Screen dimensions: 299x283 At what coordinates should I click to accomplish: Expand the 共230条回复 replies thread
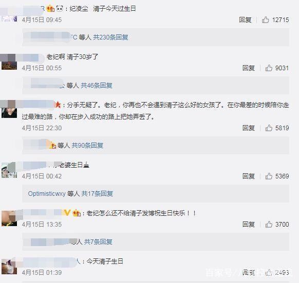[x=110, y=37]
